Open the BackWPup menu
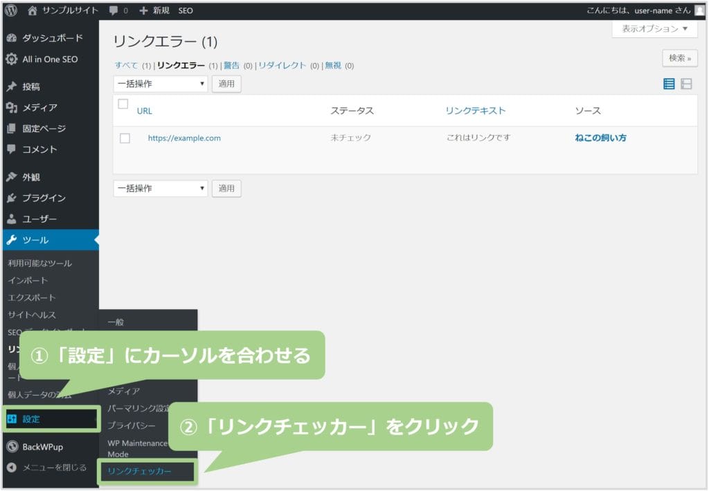The height and width of the screenshot is (491, 709). pos(42,447)
